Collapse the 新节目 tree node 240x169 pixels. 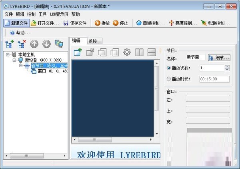click(21, 66)
